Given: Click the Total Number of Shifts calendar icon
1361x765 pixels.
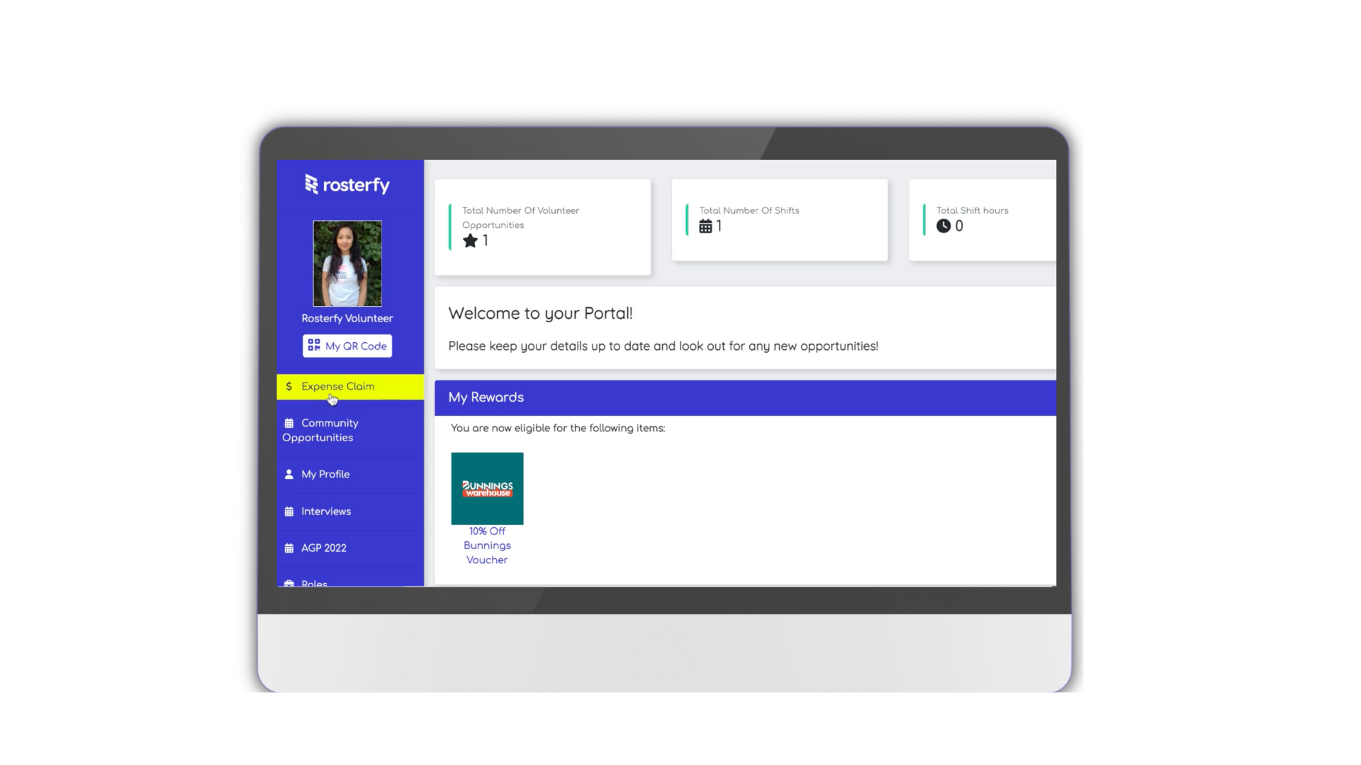Looking at the screenshot, I should [706, 226].
